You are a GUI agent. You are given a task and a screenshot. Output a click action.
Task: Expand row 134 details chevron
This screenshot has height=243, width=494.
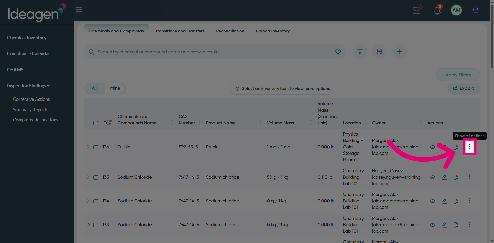pos(88,201)
